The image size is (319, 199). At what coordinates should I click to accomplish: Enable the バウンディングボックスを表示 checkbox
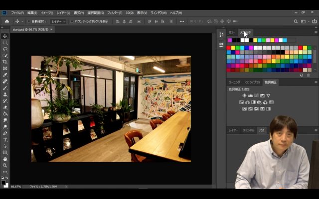point(72,21)
